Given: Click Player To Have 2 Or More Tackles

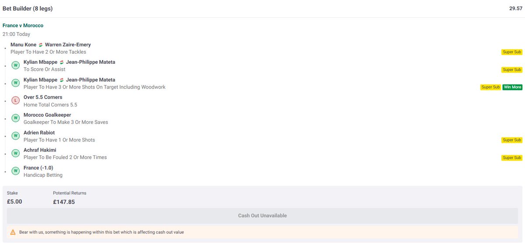Looking at the screenshot, I should tap(48, 52).
